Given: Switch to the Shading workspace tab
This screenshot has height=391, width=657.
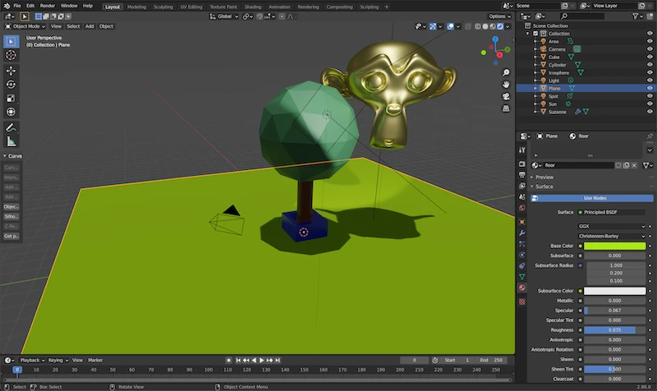Looking at the screenshot, I should click(x=252, y=6).
